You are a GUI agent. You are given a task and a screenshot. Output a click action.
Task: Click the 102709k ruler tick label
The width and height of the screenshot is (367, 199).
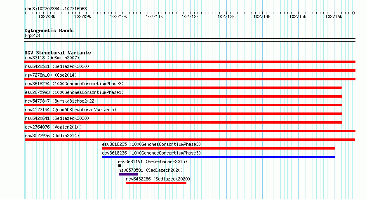pos(82,16)
